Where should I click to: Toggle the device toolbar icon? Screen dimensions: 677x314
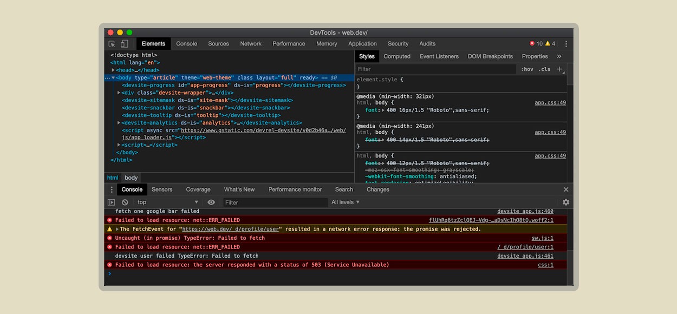click(x=124, y=44)
